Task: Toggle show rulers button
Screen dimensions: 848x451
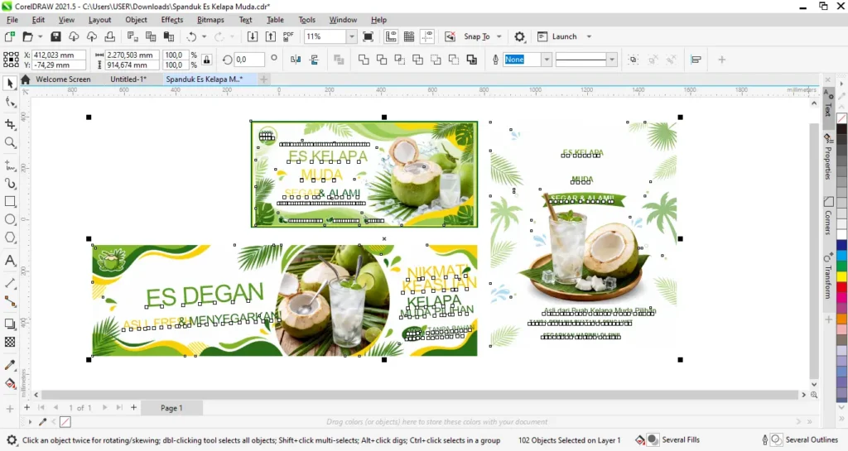Action: coord(391,36)
